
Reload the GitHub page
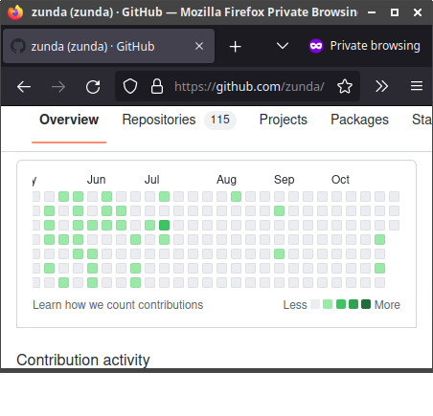tap(93, 86)
